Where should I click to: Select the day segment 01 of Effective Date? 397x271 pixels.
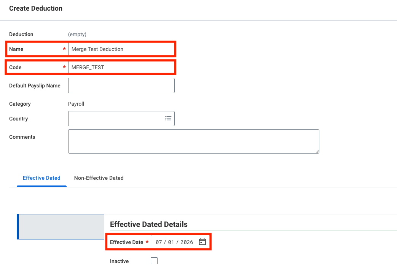pyautogui.click(x=171, y=242)
